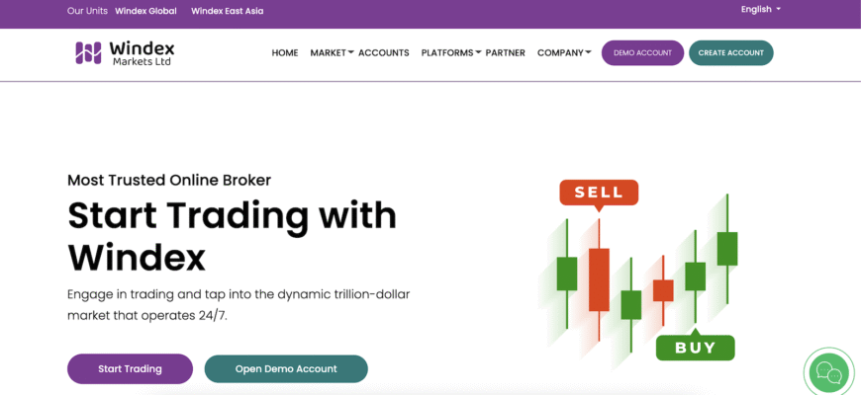Click the Start Trading button
Screen dimensions: 861x395
tap(130, 368)
